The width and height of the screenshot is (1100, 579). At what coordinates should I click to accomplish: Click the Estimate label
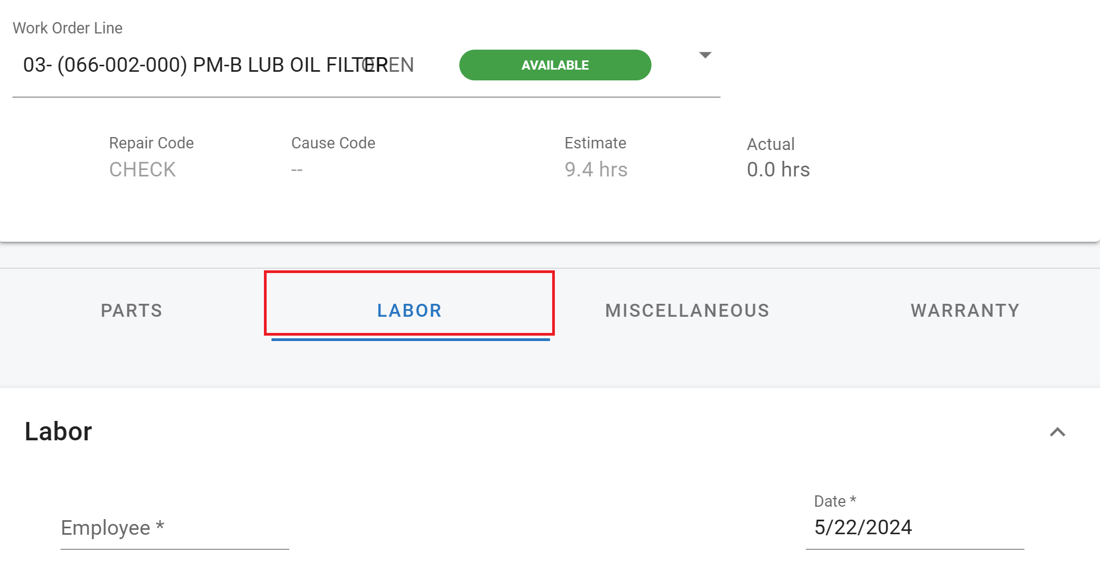(x=595, y=143)
